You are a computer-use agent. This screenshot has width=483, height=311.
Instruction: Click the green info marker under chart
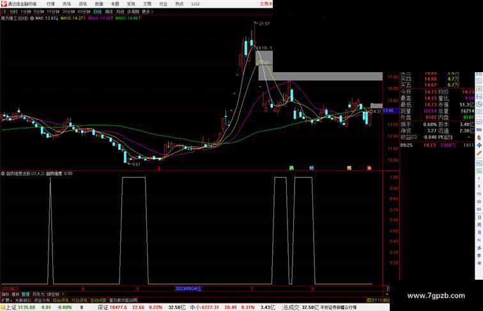[291, 168]
